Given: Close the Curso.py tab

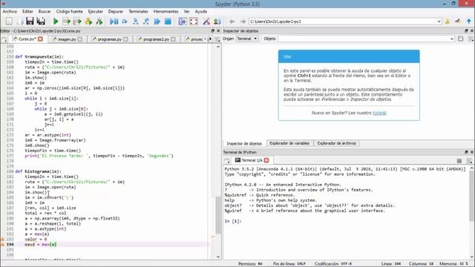Looking at the screenshot, I should tap(40, 39).
